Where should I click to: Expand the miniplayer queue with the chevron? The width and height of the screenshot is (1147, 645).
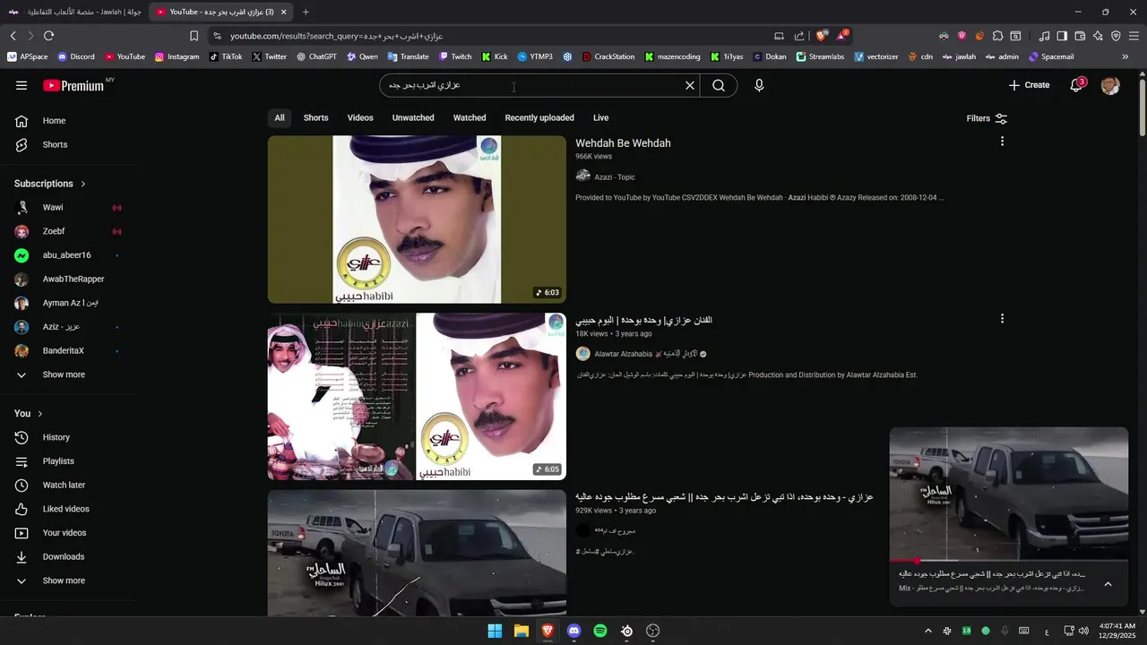[1108, 584]
